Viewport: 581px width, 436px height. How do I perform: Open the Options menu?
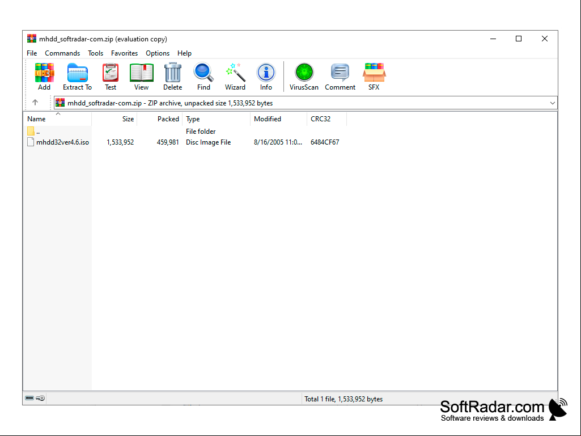(158, 53)
